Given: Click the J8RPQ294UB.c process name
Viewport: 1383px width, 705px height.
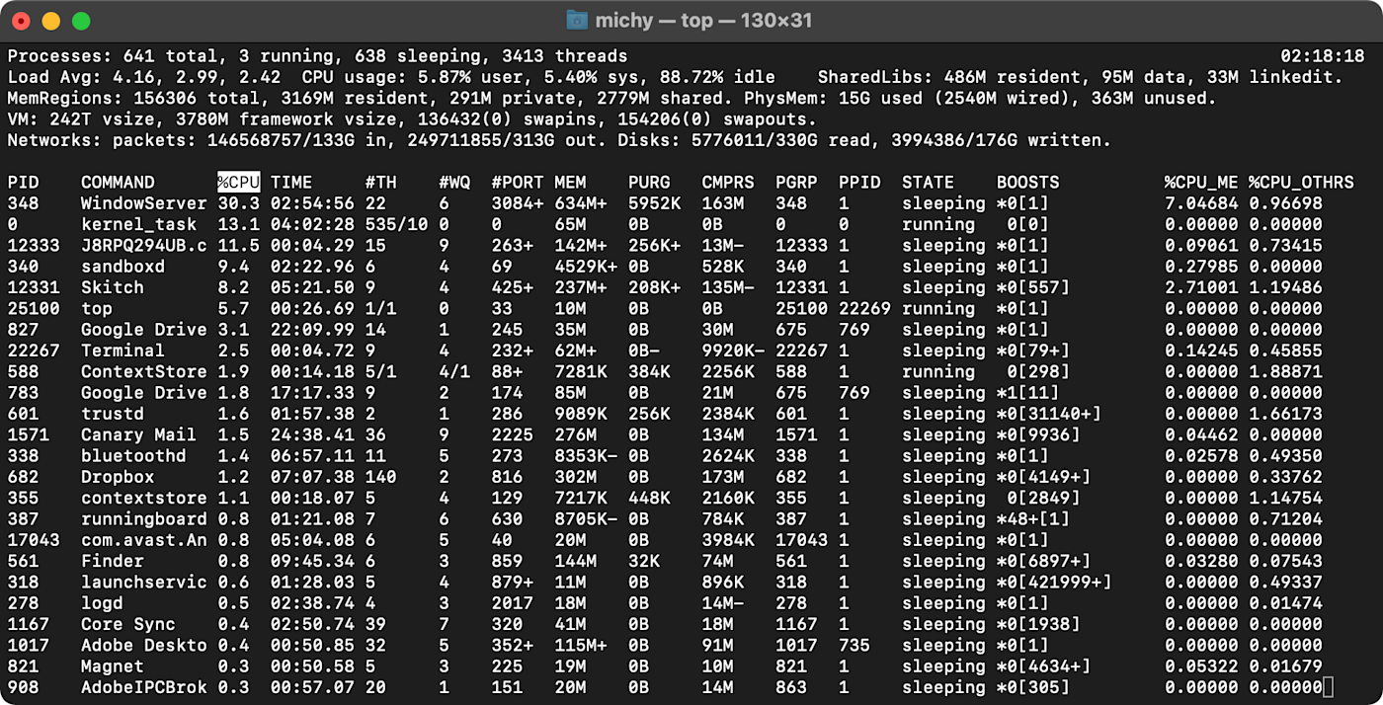Looking at the screenshot, I should (x=144, y=245).
